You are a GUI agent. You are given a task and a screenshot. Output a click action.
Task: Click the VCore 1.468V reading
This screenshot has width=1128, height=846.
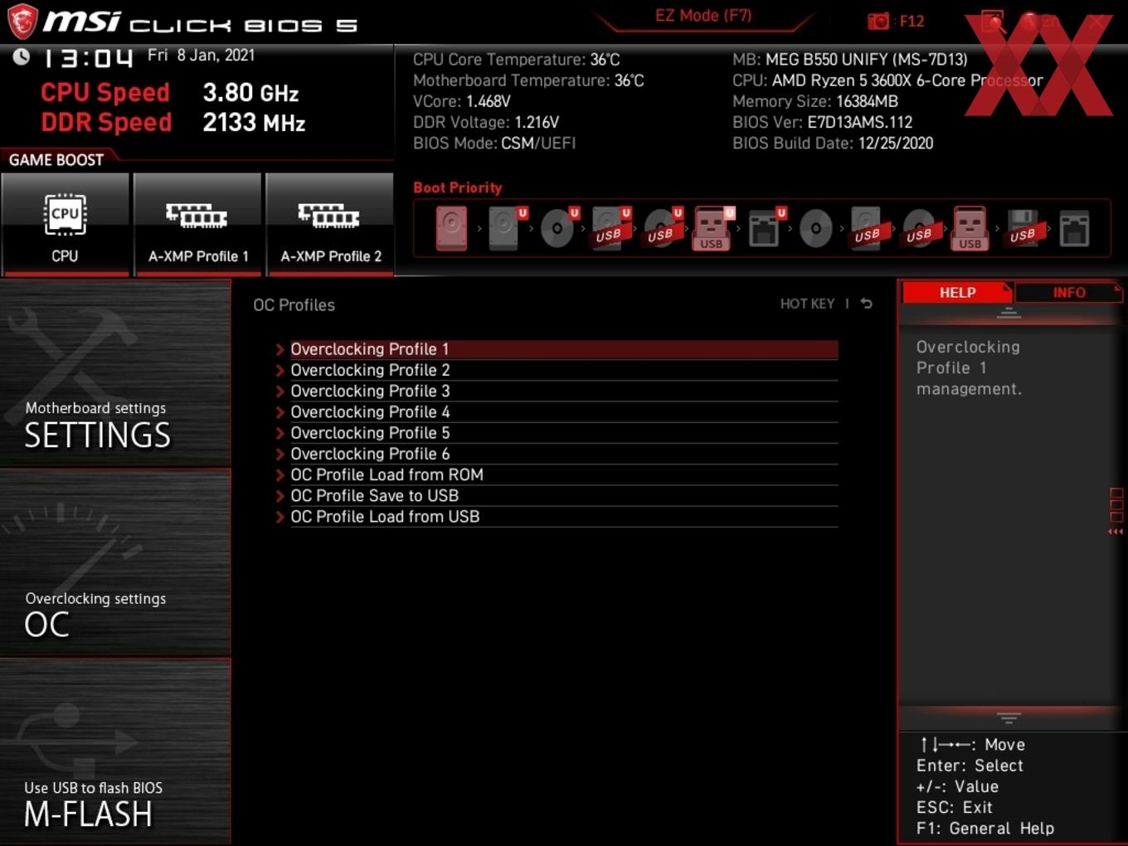tap(488, 101)
